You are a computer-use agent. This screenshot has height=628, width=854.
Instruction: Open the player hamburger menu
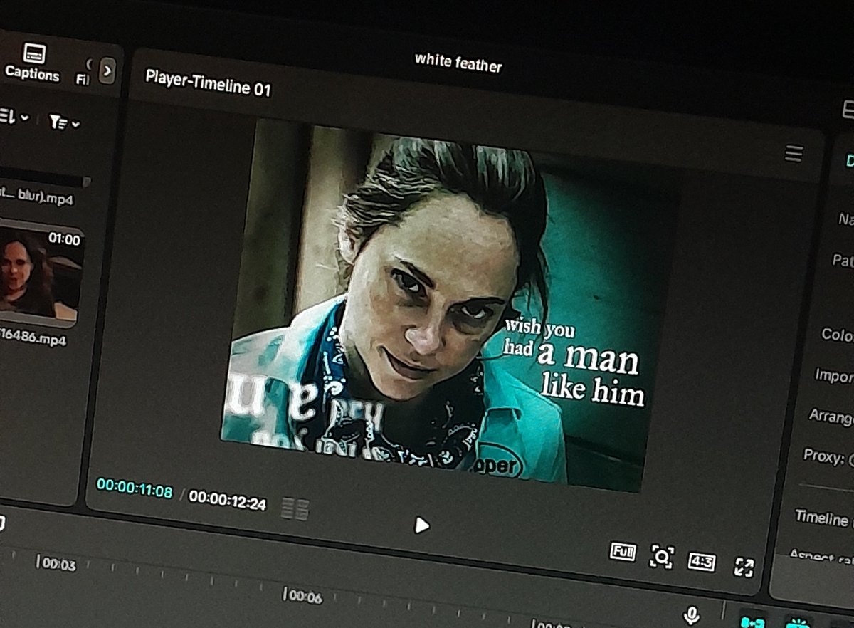(x=794, y=153)
